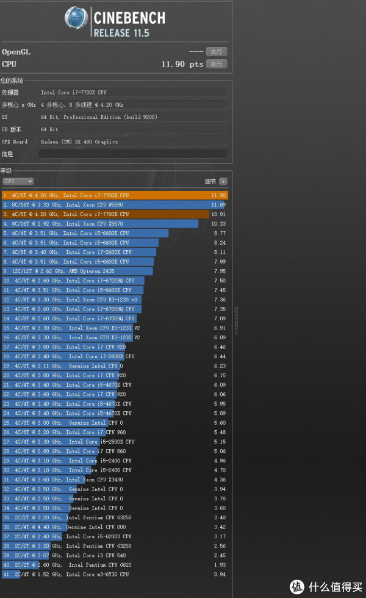Click the 细节 details arrow button
This screenshot has height=598, width=366.
click(x=224, y=182)
